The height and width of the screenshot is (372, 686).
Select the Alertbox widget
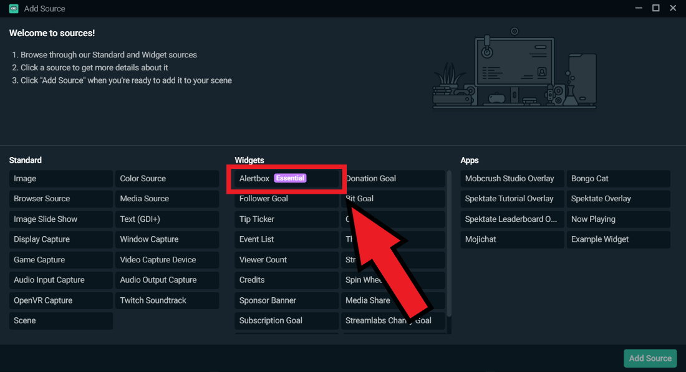point(287,178)
